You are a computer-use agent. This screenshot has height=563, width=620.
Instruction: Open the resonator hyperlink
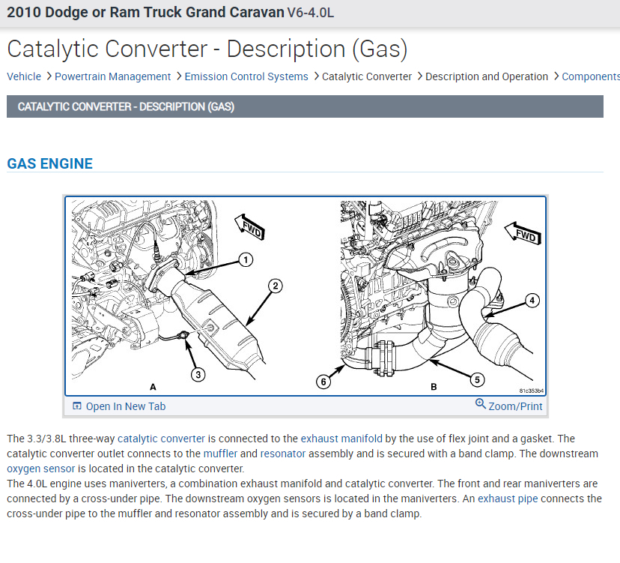pyautogui.click(x=283, y=454)
